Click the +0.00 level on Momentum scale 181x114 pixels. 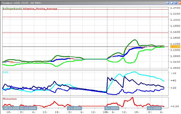175,106
